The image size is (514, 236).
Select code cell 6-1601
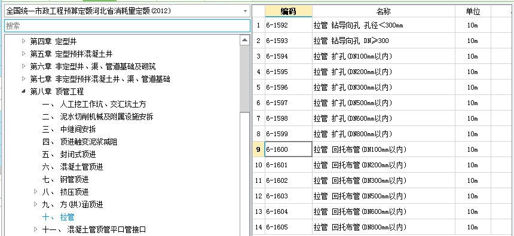289,165
